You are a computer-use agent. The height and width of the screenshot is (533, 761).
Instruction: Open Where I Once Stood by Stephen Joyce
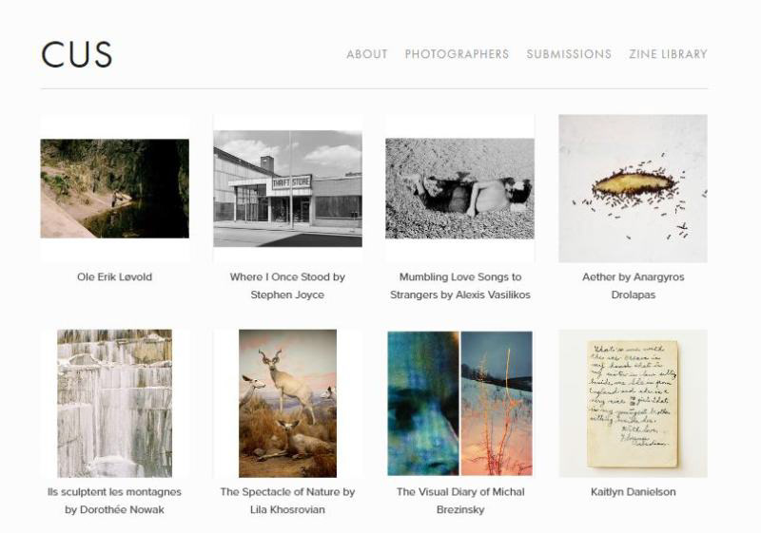(287, 286)
